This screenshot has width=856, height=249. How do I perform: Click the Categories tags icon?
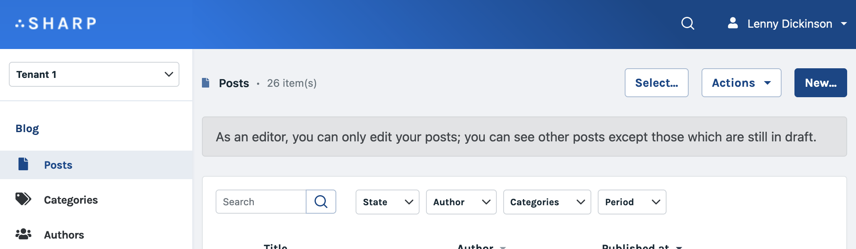(x=23, y=199)
